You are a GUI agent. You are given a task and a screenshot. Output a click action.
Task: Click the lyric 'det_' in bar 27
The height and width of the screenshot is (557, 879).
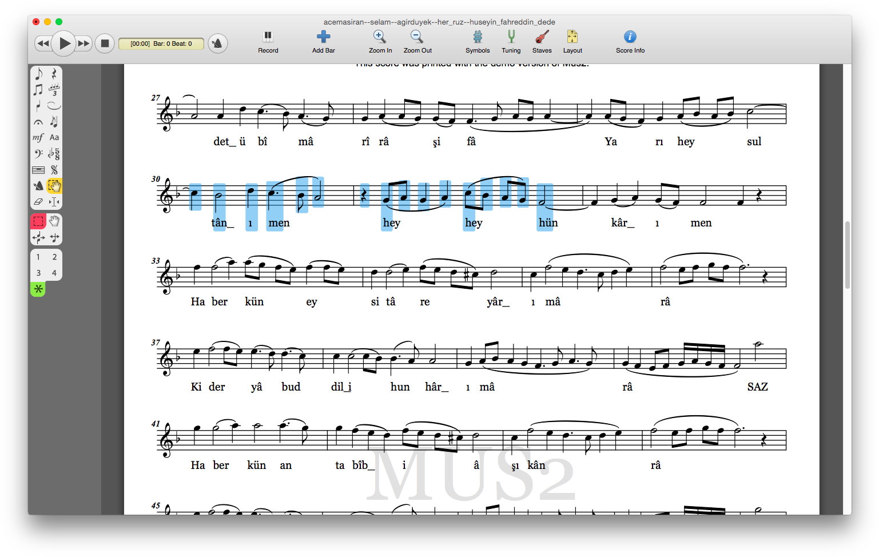pos(224,142)
